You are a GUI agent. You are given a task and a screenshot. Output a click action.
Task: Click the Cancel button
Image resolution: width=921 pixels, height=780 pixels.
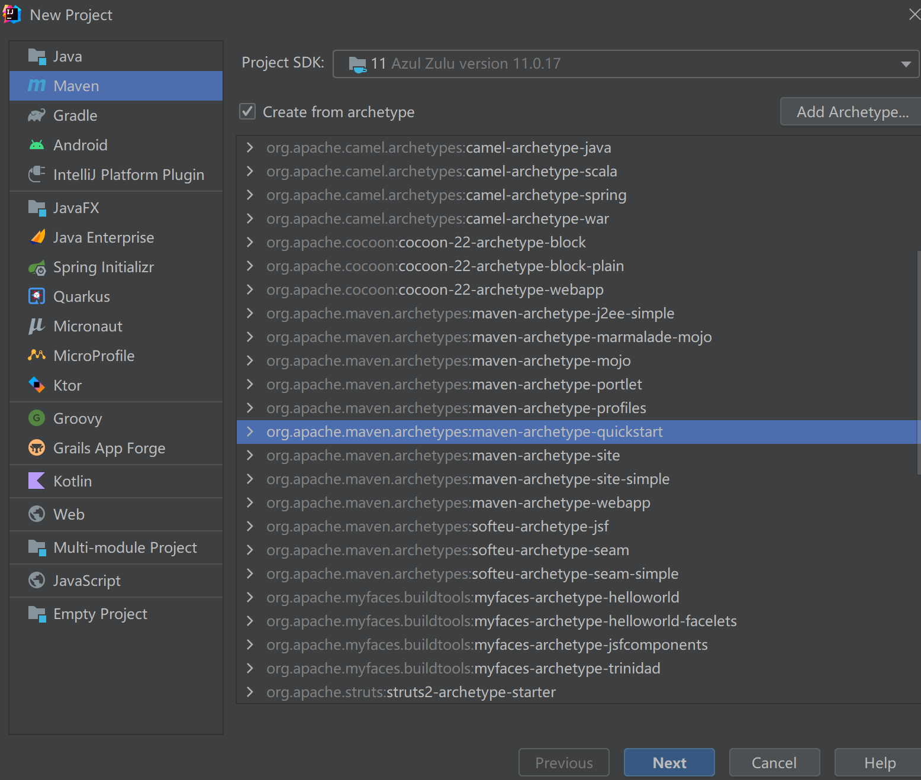pyautogui.click(x=774, y=762)
